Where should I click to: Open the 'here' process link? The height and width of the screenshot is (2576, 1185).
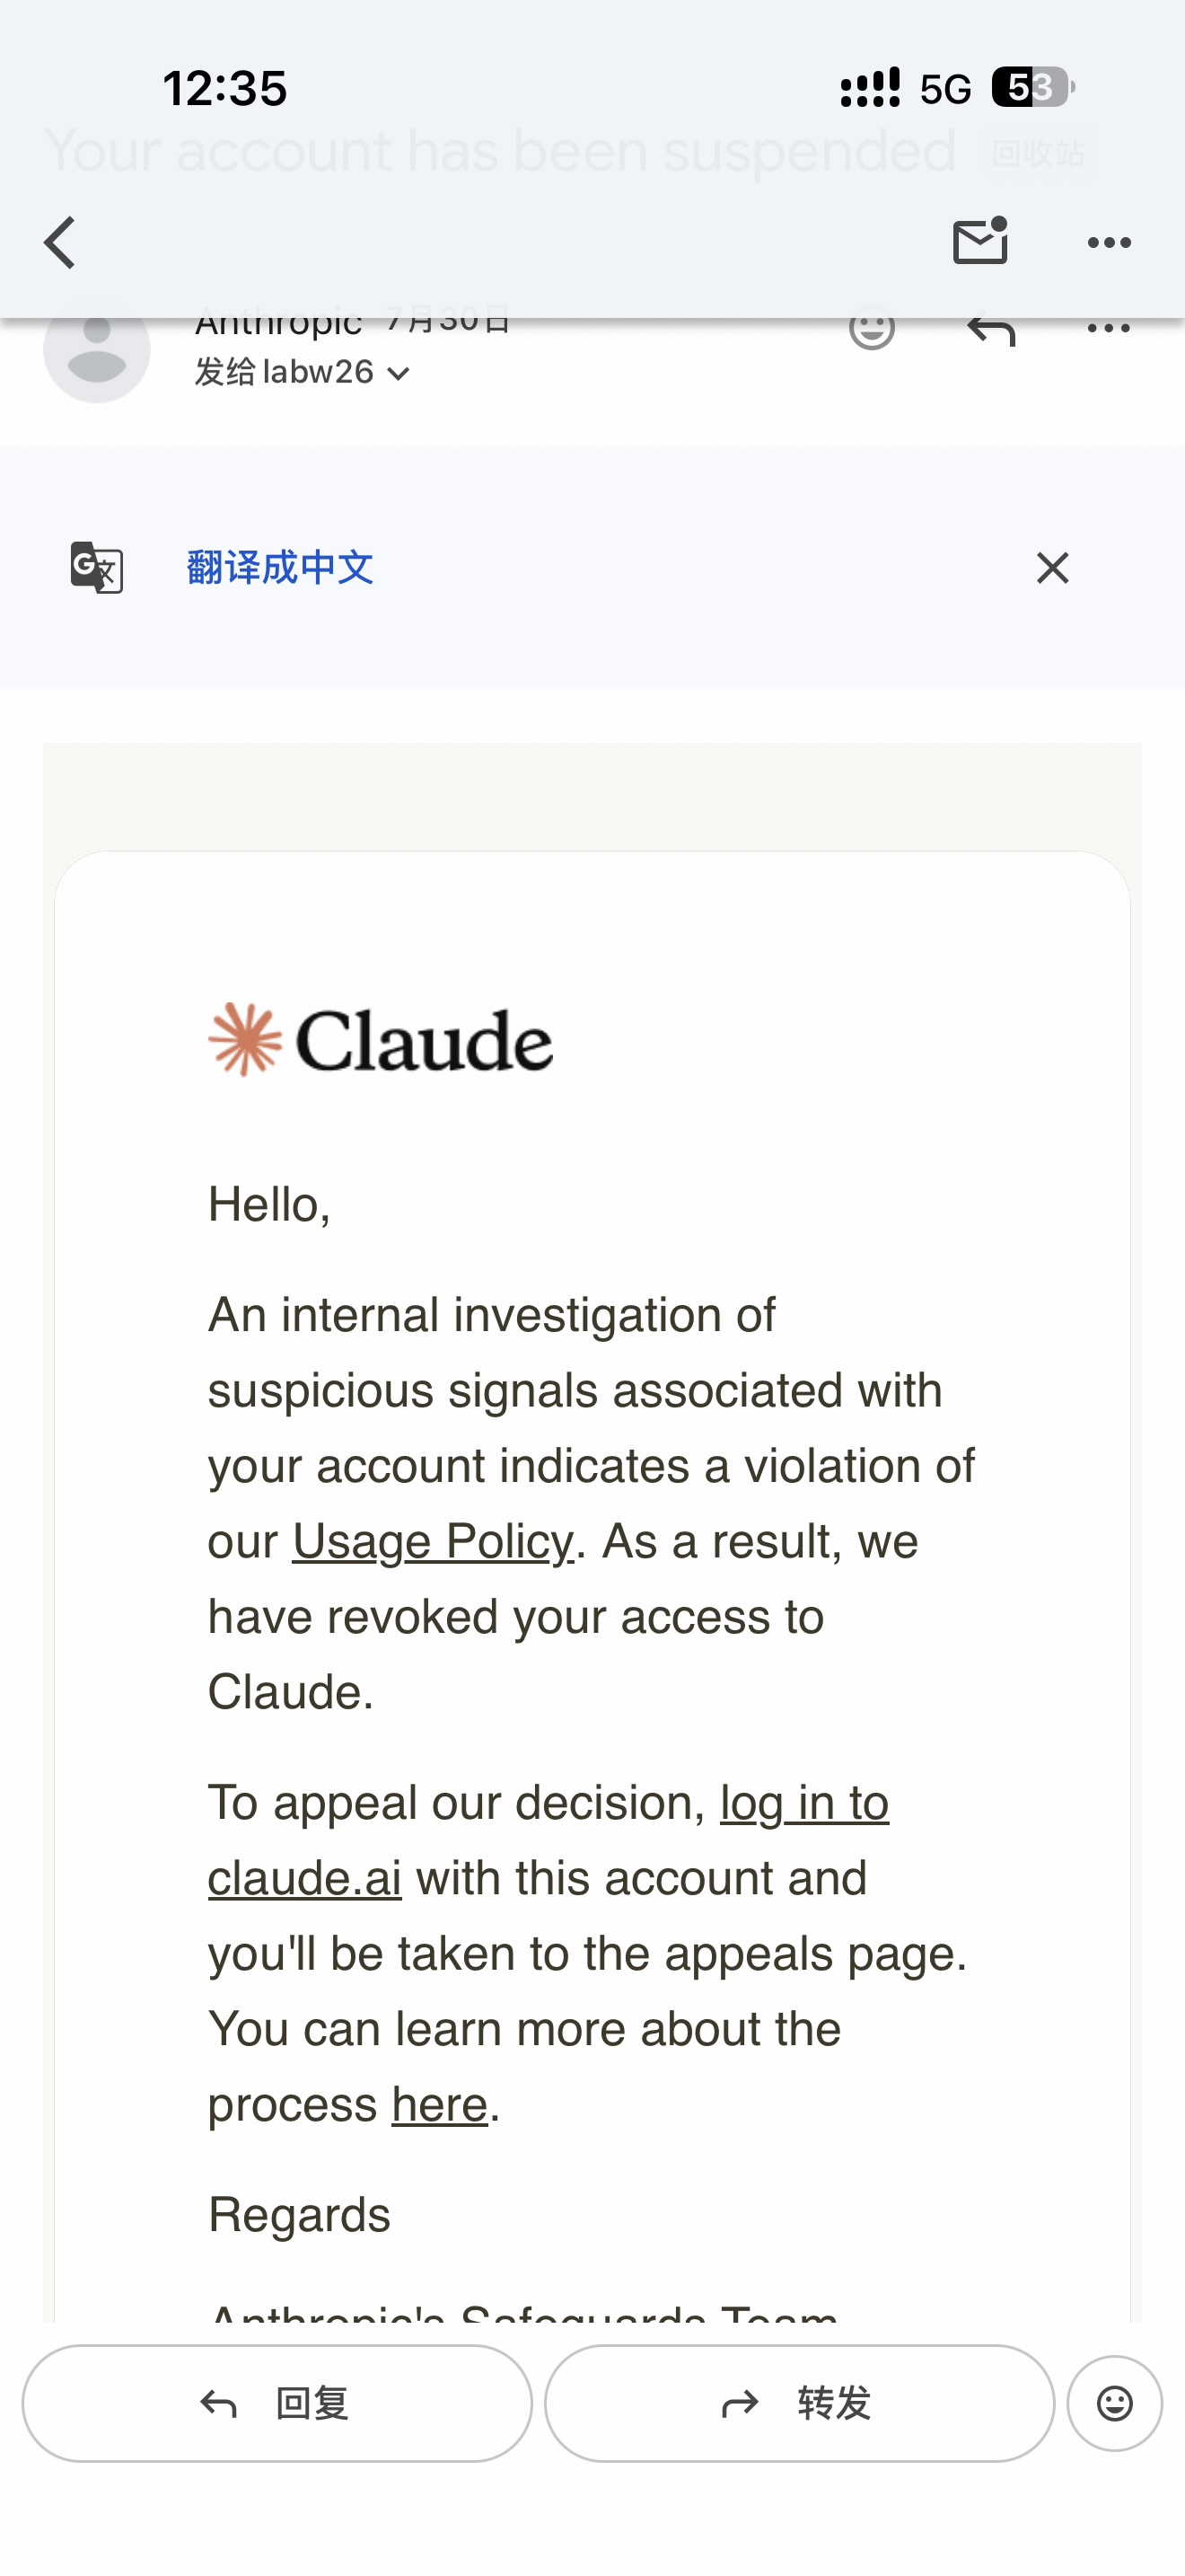[440, 2104]
